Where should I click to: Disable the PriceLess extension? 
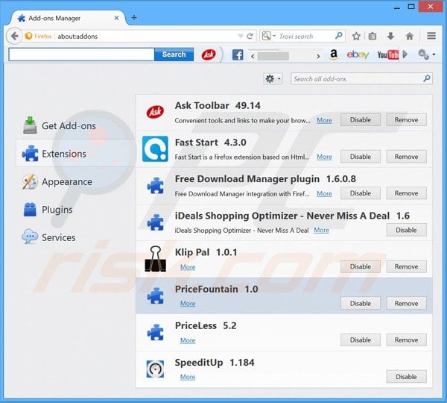coord(361,340)
